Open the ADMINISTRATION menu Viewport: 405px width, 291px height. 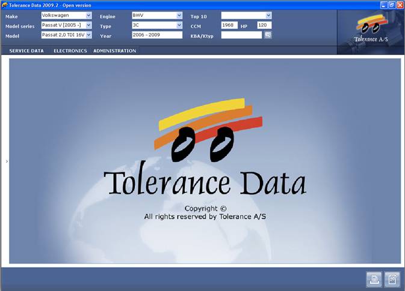[x=114, y=51]
